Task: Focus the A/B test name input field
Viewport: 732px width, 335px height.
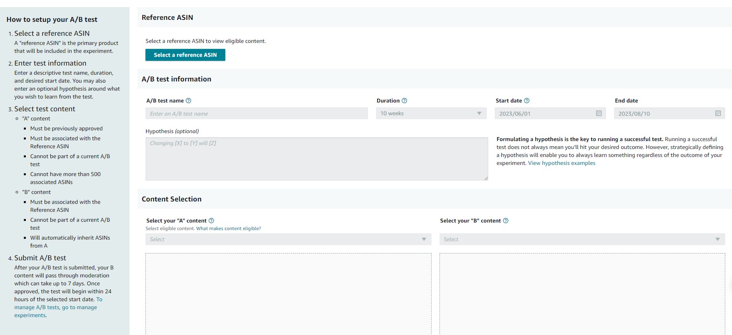Action: 256,114
